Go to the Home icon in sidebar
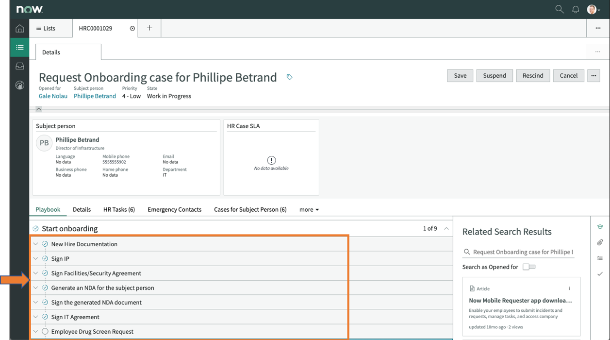The width and height of the screenshot is (610, 340). click(19, 29)
